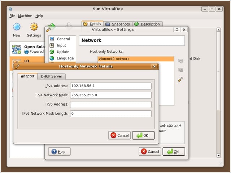
Task: Switch to the Snapshots tab
Action: pos(118,24)
